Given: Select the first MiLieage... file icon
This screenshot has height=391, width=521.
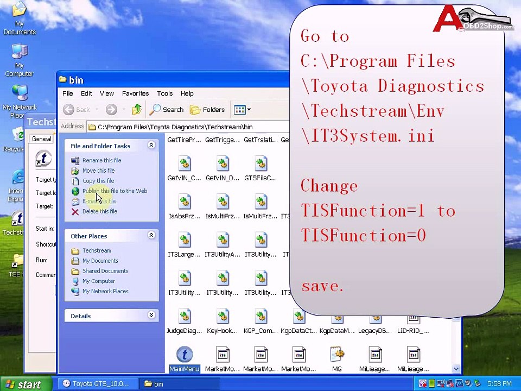Looking at the screenshot, I should (375, 355).
